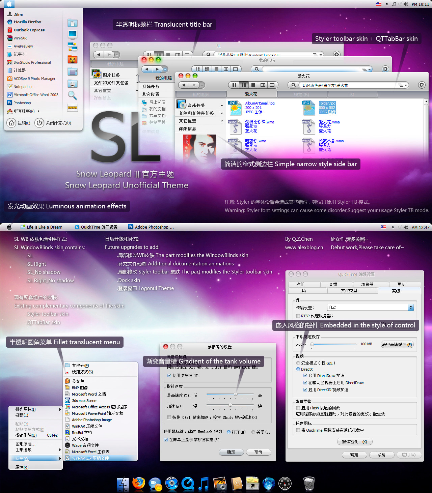The height and width of the screenshot is (493, 432).
Task: Click the search icon in the 爱火花 toolbar
Action: 293,85
